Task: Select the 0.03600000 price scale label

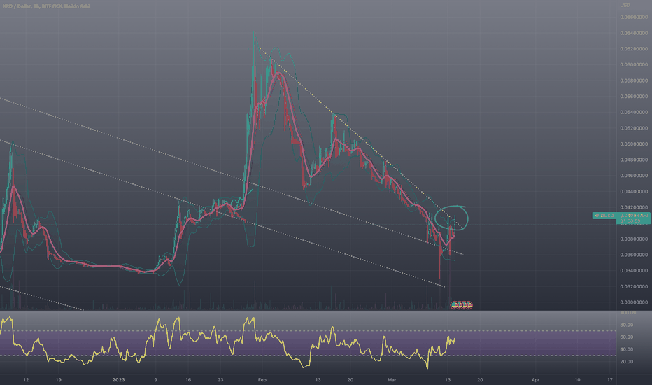Action: 634,255
